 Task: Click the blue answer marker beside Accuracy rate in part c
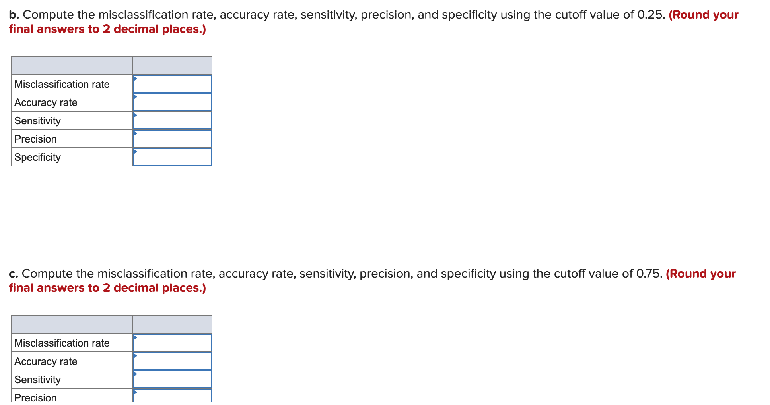135,355
